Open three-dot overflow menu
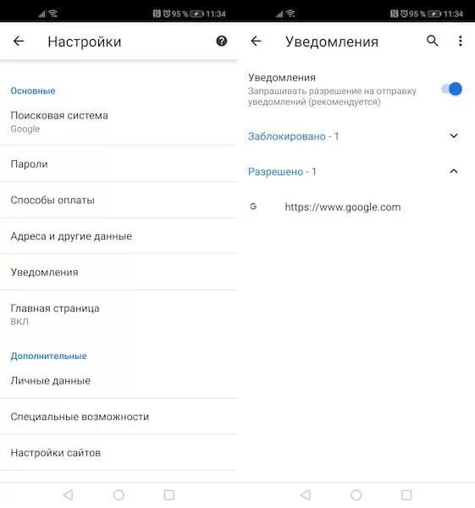 (x=461, y=41)
